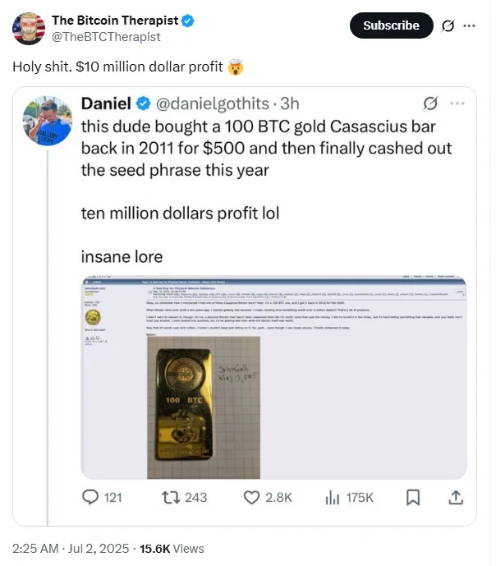This screenshot has height=566, width=496.
Task: Open the top post's more options menu
Action: click(x=470, y=25)
